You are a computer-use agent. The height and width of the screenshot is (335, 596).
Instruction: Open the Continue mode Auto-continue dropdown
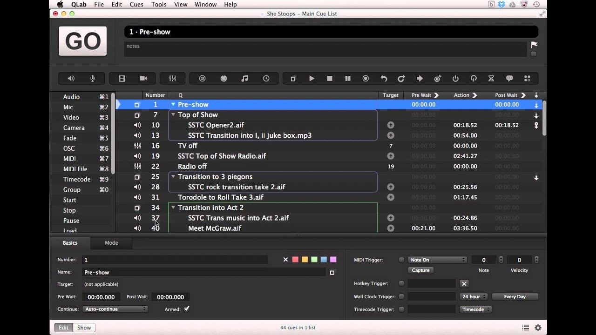tap(115, 309)
